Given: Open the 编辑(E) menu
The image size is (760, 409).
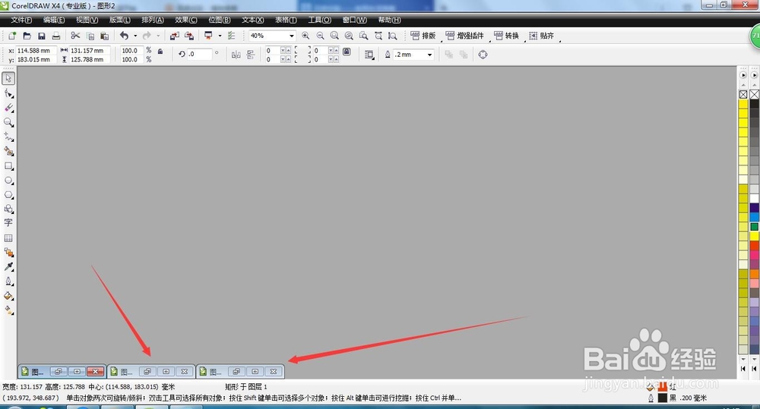Looking at the screenshot, I should click(54, 20).
